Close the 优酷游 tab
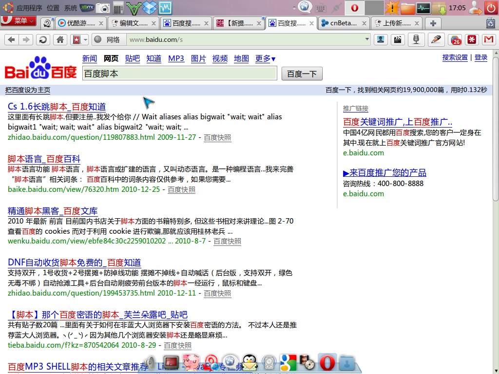Viewport: 499px width, 374px height. [x=101, y=23]
